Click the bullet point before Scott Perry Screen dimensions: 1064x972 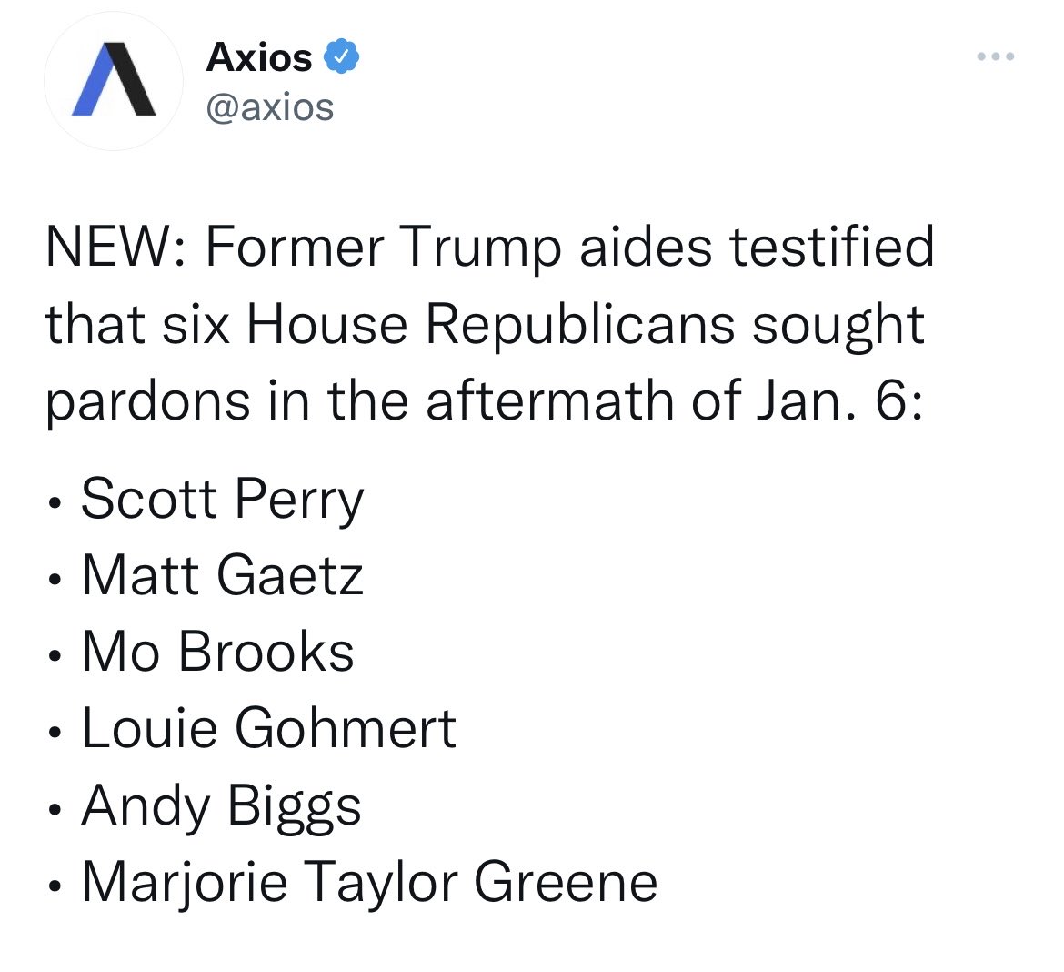tap(57, 503)
